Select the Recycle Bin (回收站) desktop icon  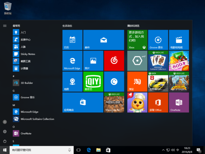[8, 8]
